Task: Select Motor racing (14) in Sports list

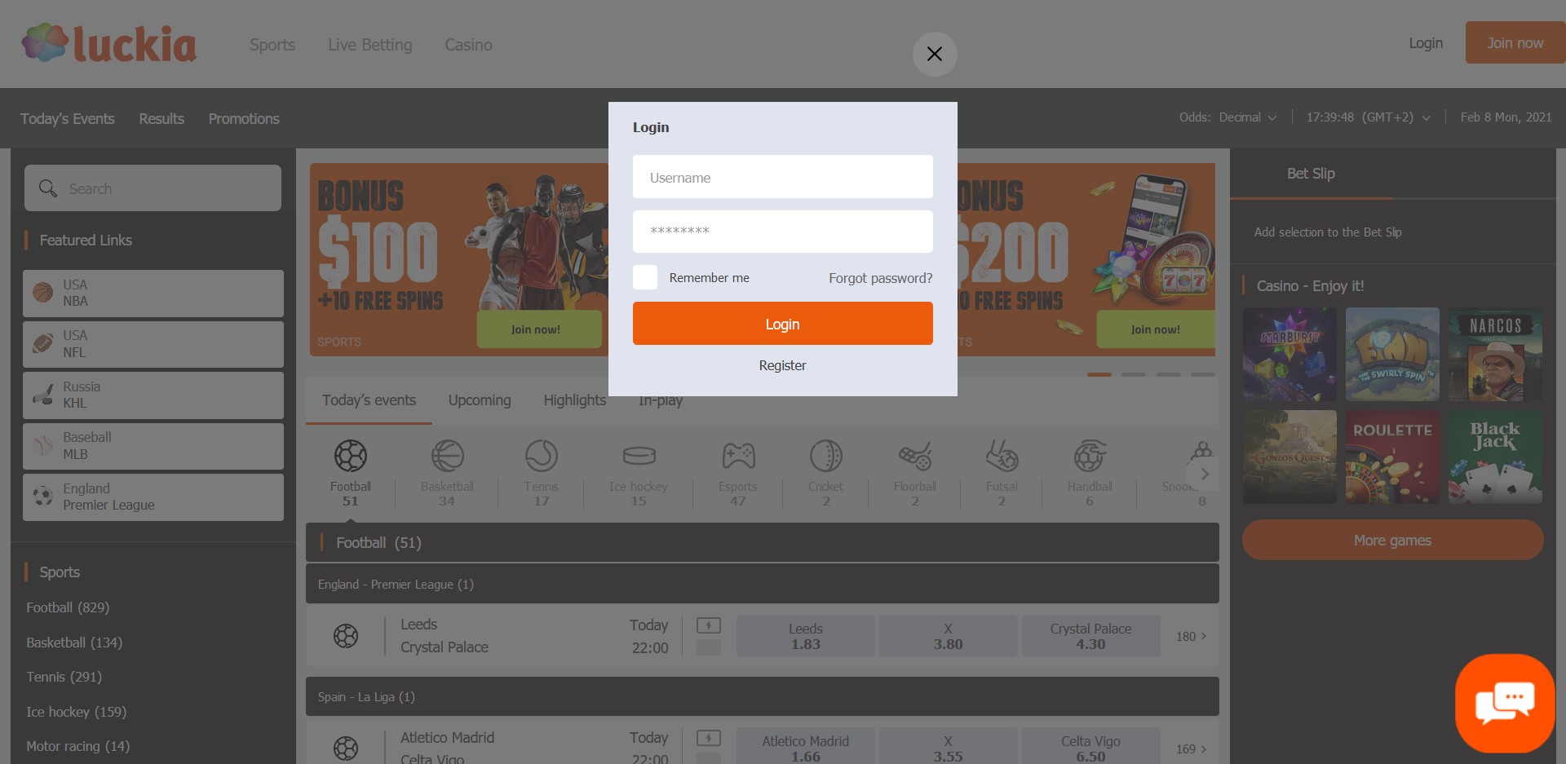Action: click(77, 746)
